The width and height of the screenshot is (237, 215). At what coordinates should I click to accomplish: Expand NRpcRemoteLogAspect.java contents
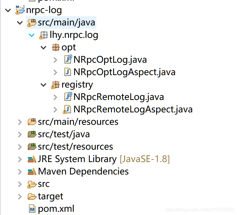(55, 110)
